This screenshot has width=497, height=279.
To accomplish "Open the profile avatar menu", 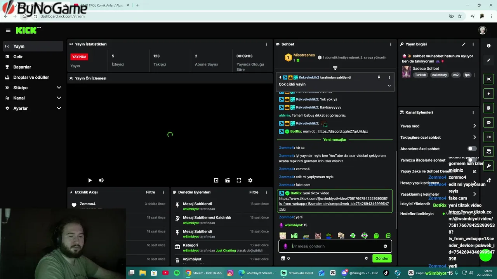I will coord(482,30).
